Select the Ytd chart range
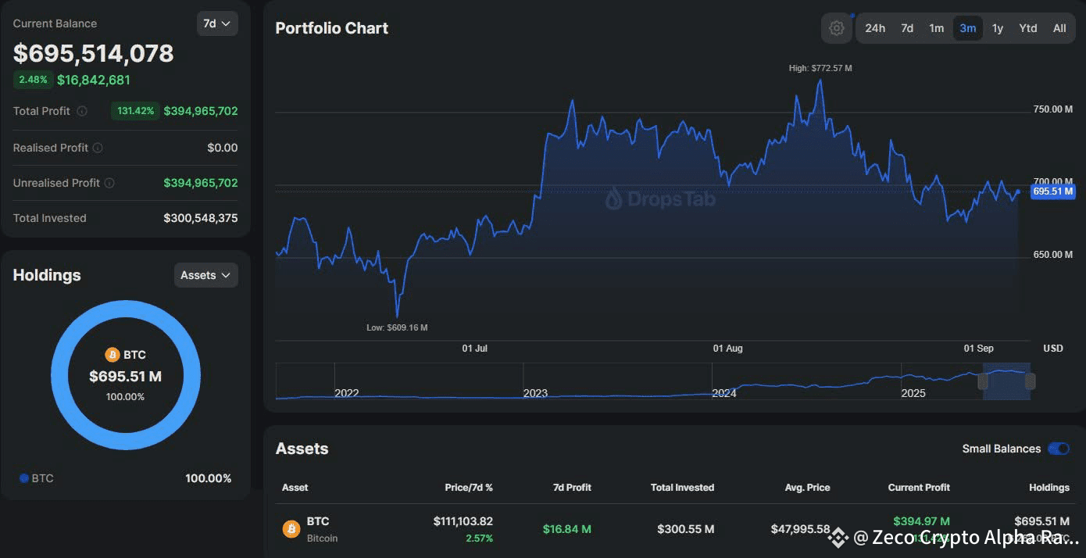Viewport: 1086px width, 558px height. tap(1028, 28)
